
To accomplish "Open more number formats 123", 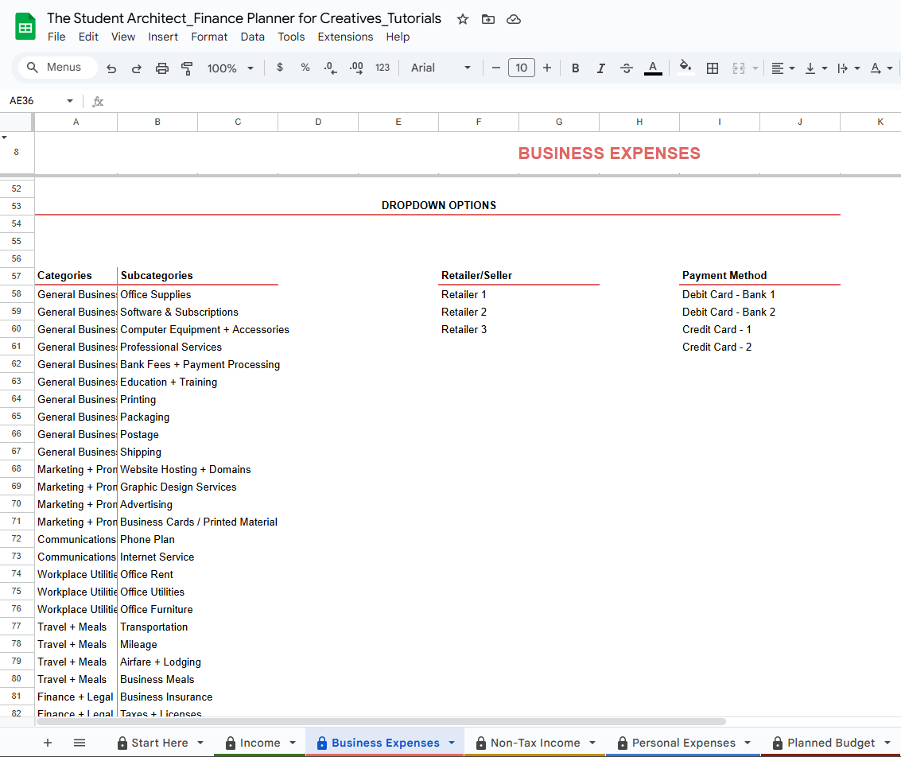I will (383, 68).
